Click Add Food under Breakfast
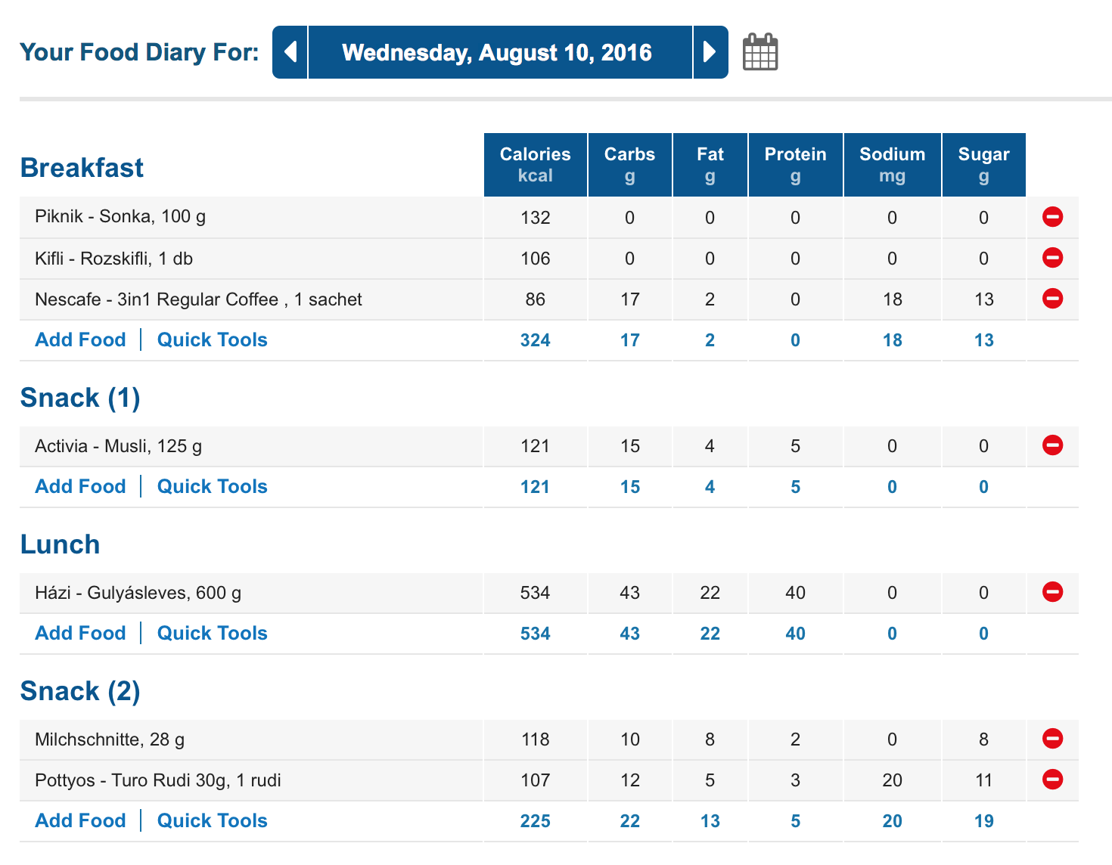The image size is (1112, 865). click(80, 340)
